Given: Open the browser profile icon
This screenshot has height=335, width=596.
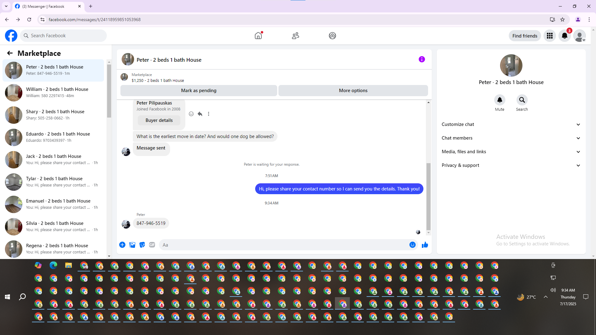Looking at the screenshot, I should tap(578, 20).
